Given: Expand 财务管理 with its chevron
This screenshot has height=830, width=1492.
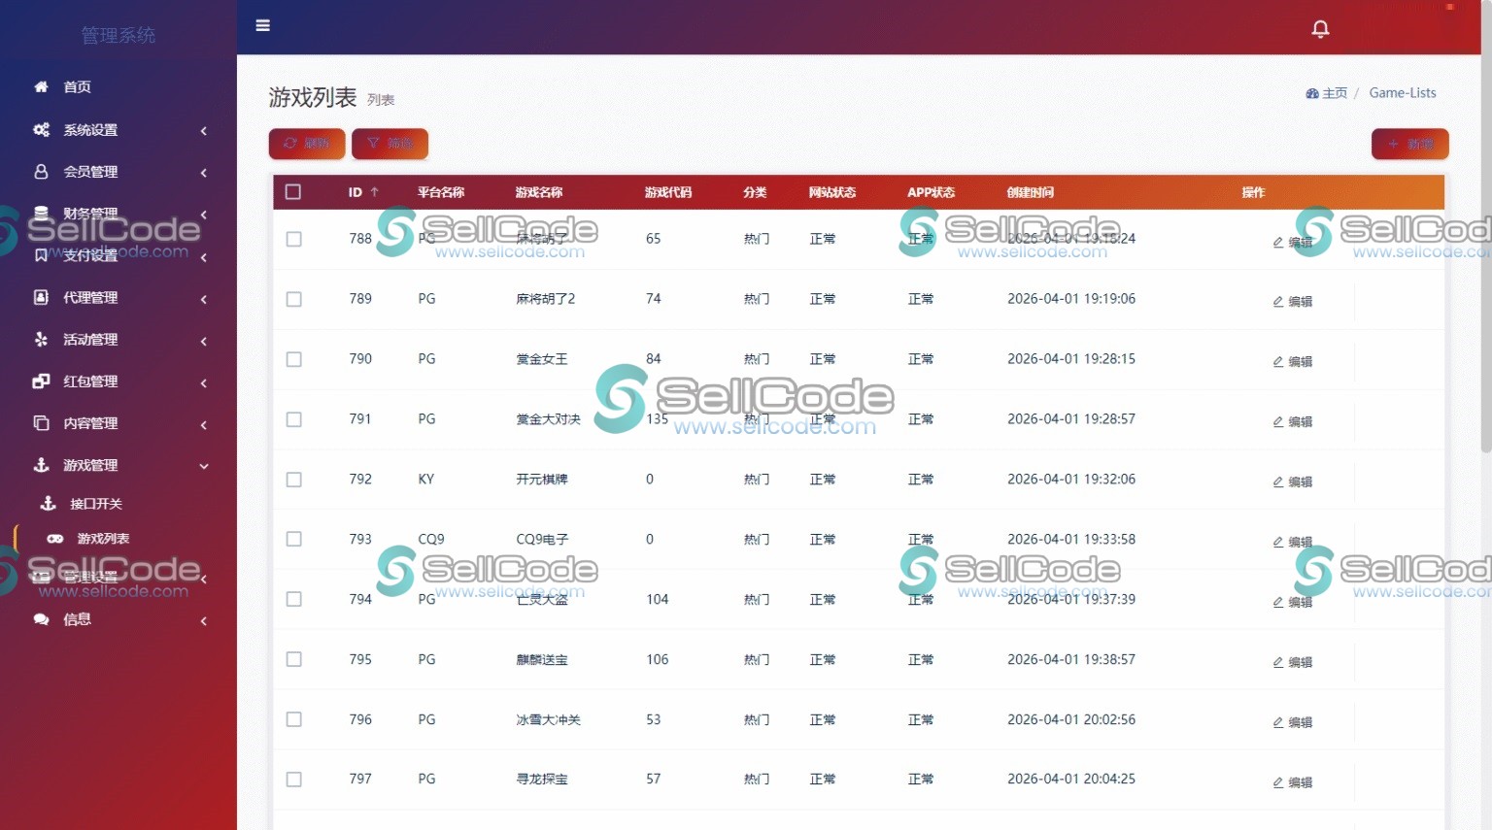Looking at the screenshot, I should point(203,215).
